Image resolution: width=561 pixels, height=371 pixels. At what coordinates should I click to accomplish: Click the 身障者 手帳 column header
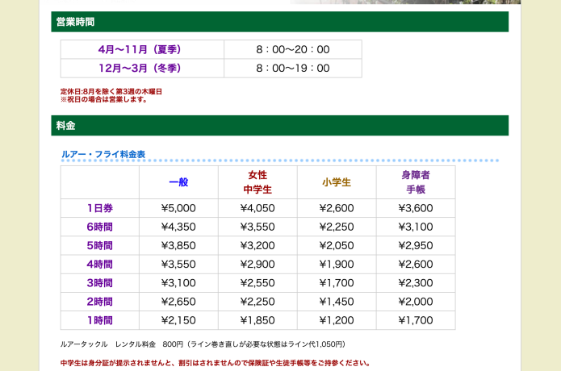coord(416,182)
